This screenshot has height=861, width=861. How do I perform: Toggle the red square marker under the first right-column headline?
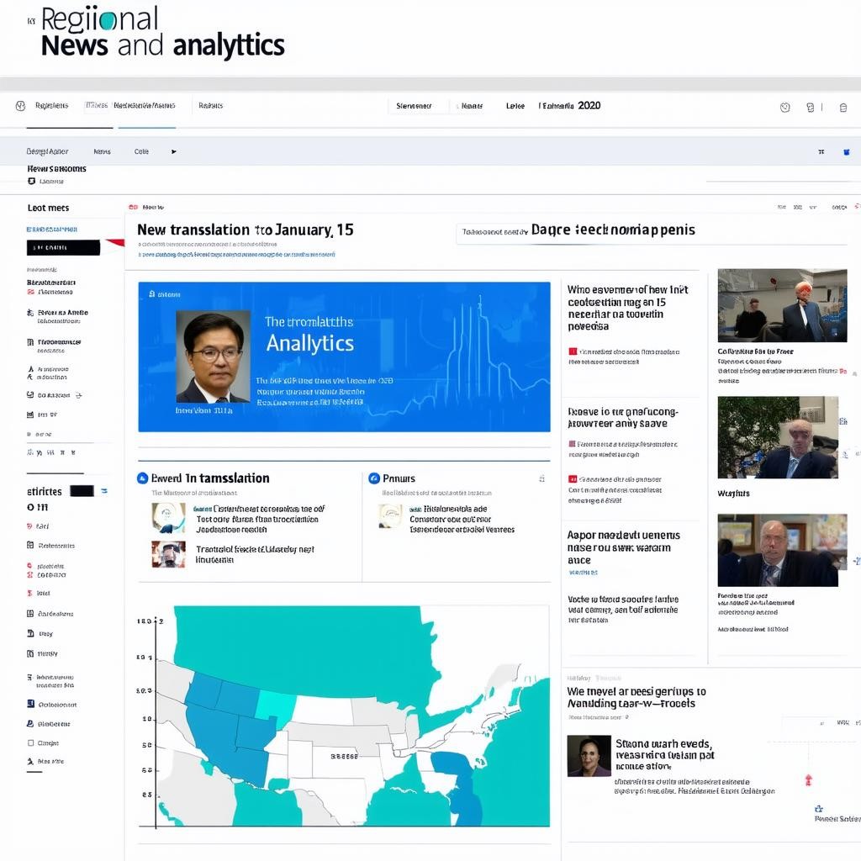tap(573, 351)
